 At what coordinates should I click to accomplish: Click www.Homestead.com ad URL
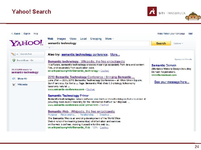click(x=164, y=75)
